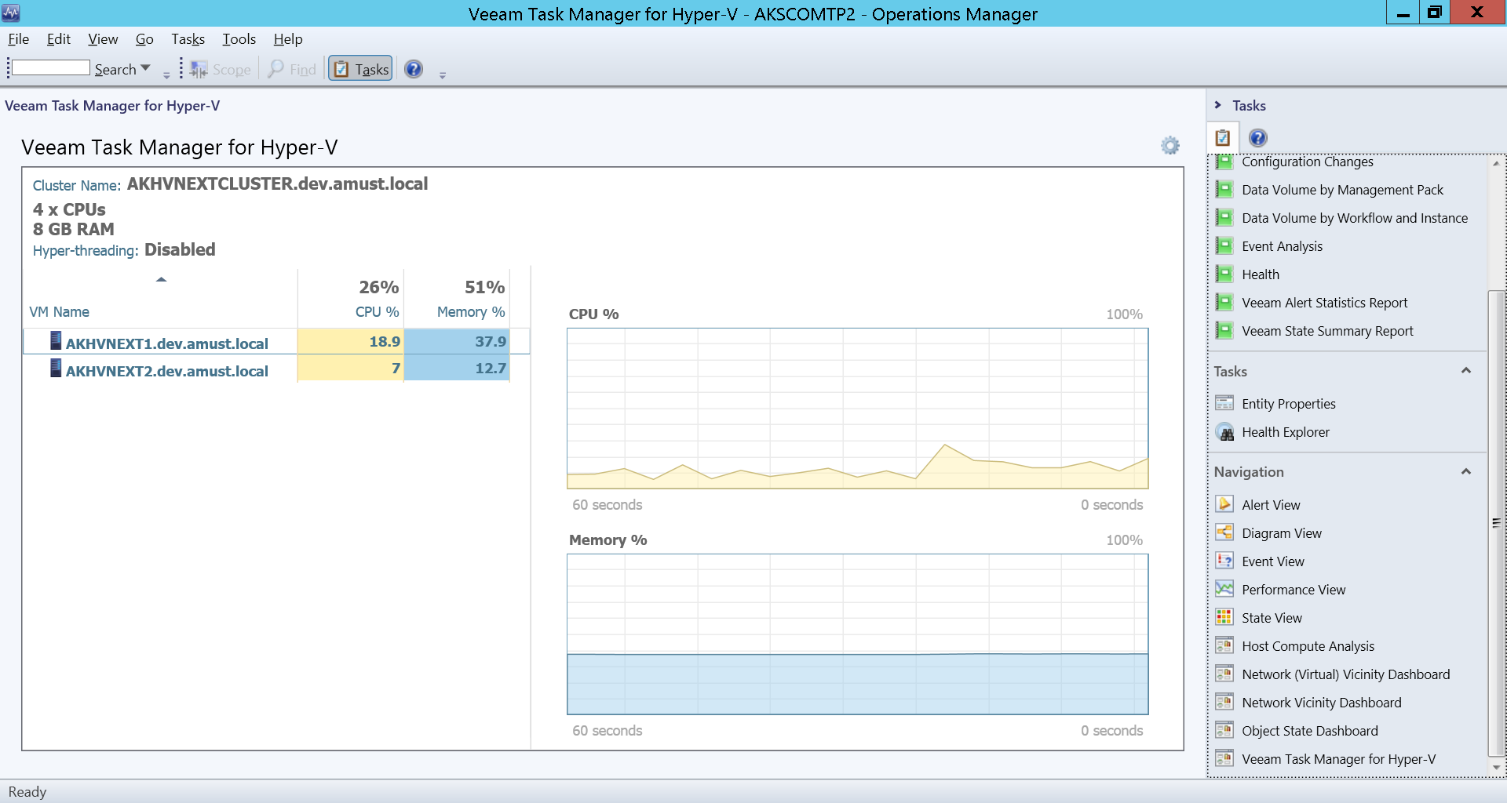1507x803 pixels.
Task: Open the View menu
Action: 103,39
